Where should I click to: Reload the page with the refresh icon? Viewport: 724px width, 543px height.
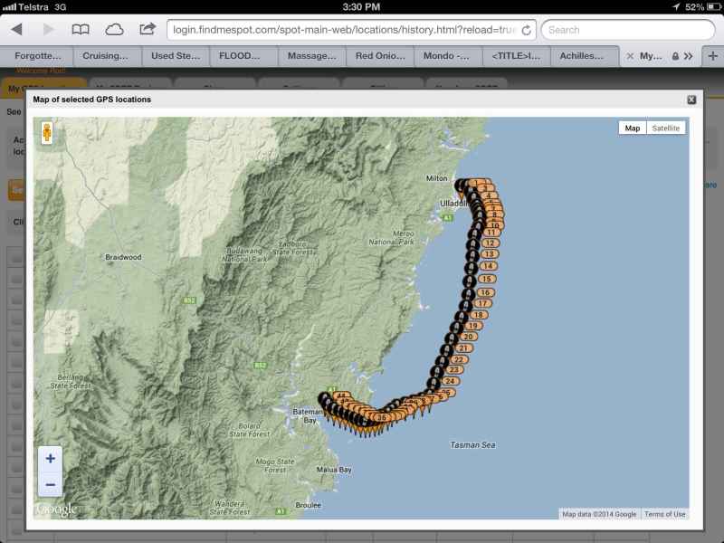tap(526, 28)
